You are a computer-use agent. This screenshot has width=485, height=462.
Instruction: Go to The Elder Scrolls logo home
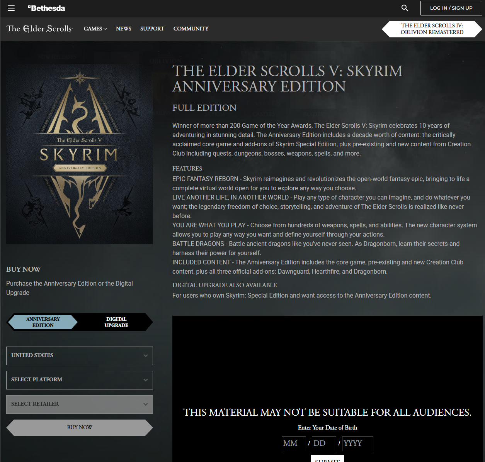tap(39, 29)
